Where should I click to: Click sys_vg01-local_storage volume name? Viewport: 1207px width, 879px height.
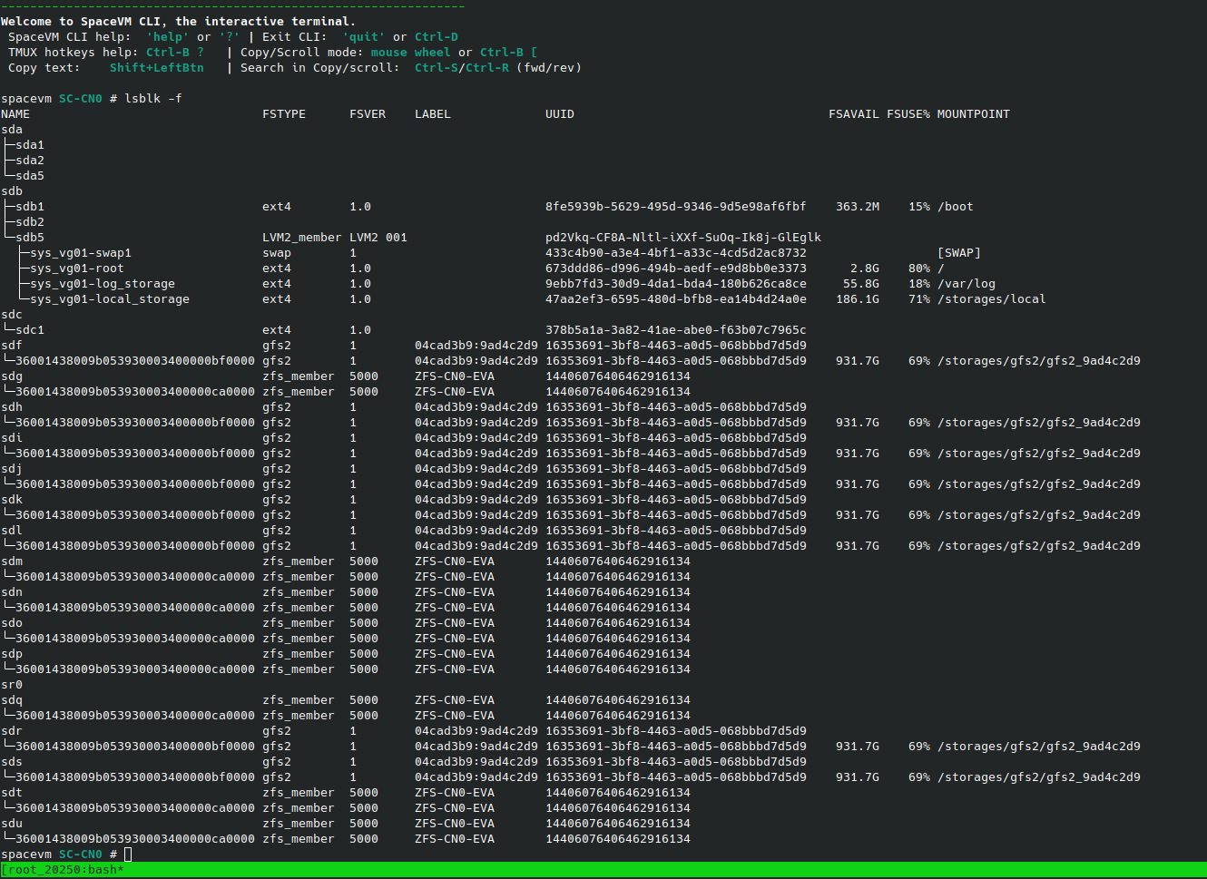coord(109,299)
